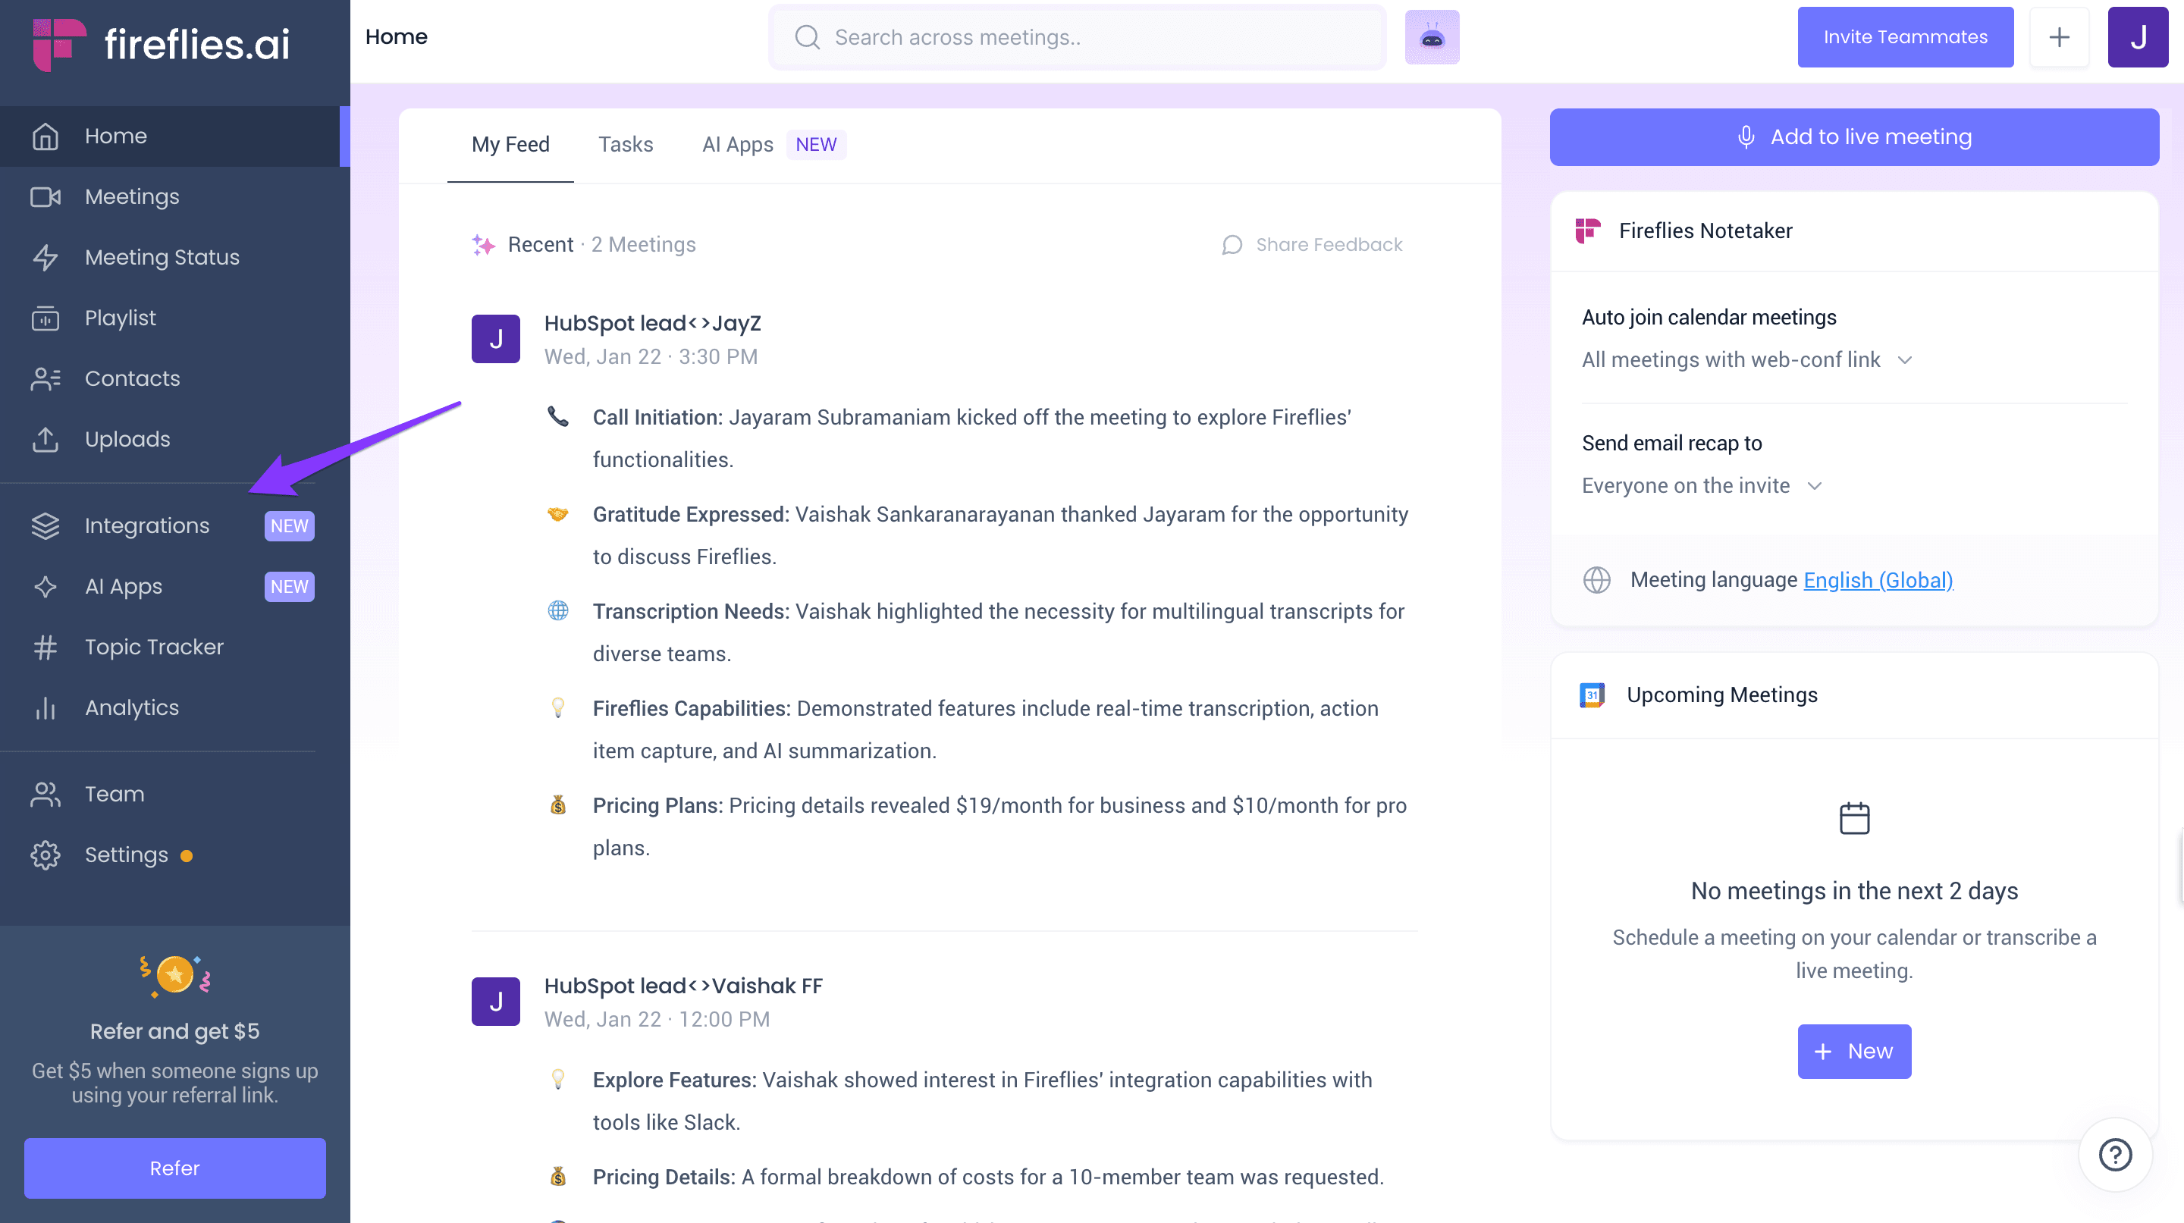Click the Meetings camera icon
Image resolution: width=2184 pixels, height=1223 pixels.
click(45, 196)
